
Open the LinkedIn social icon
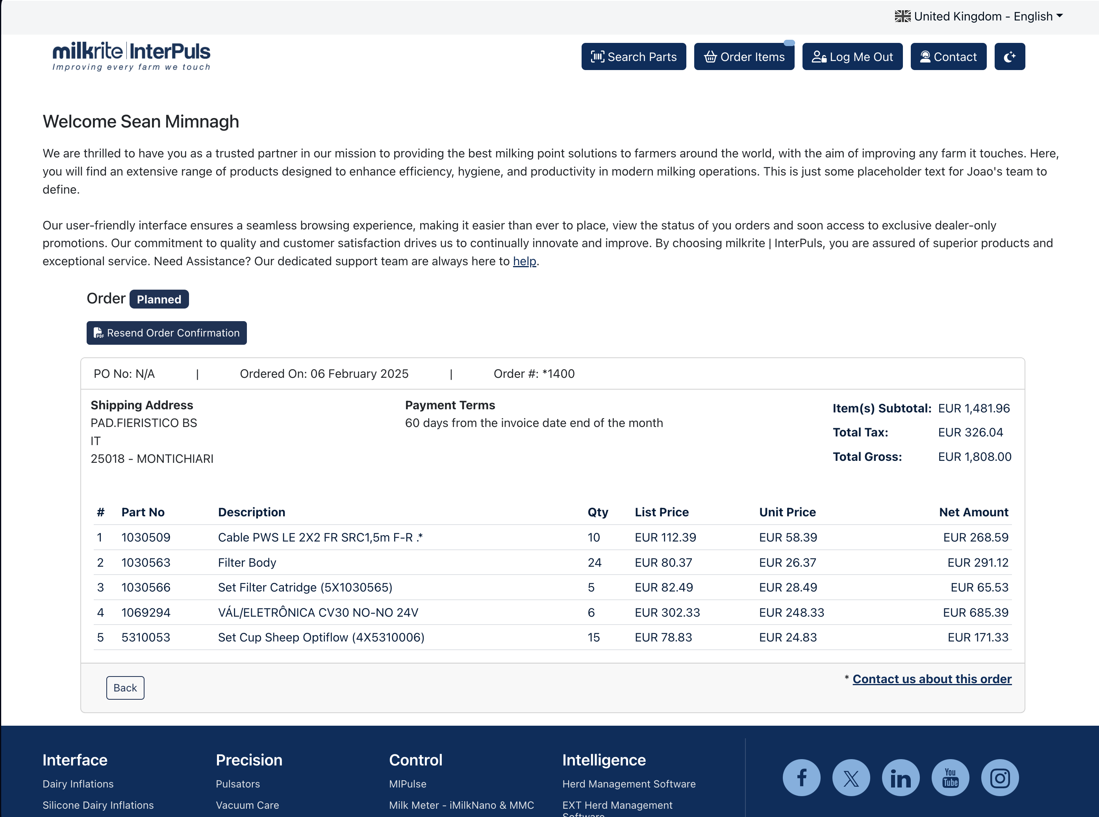pos(901,777)
